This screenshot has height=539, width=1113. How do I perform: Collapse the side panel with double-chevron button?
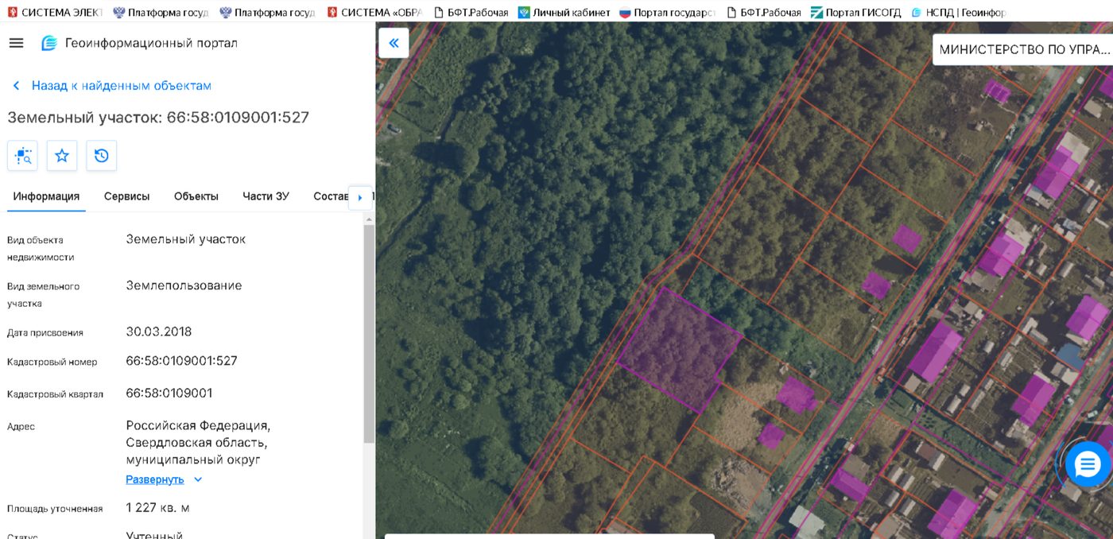tap(394, 43)
